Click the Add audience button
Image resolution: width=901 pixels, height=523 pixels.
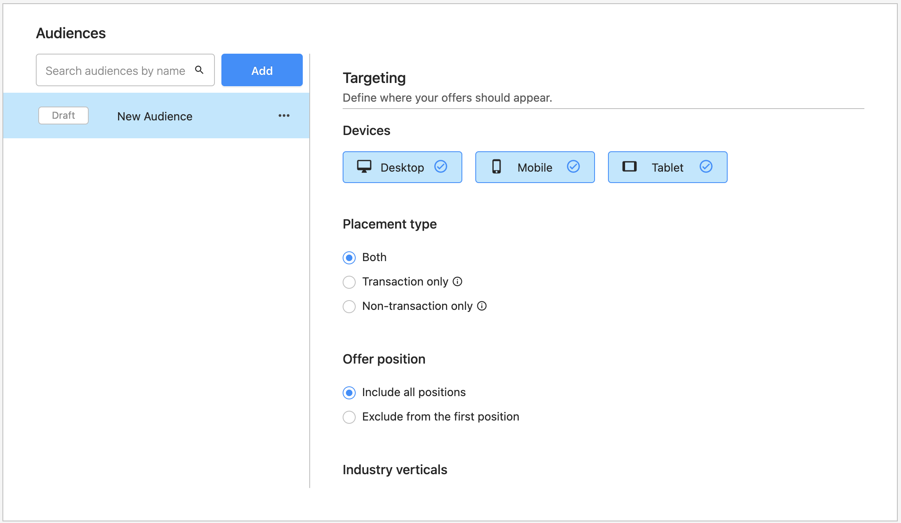[x=262, y=70]
